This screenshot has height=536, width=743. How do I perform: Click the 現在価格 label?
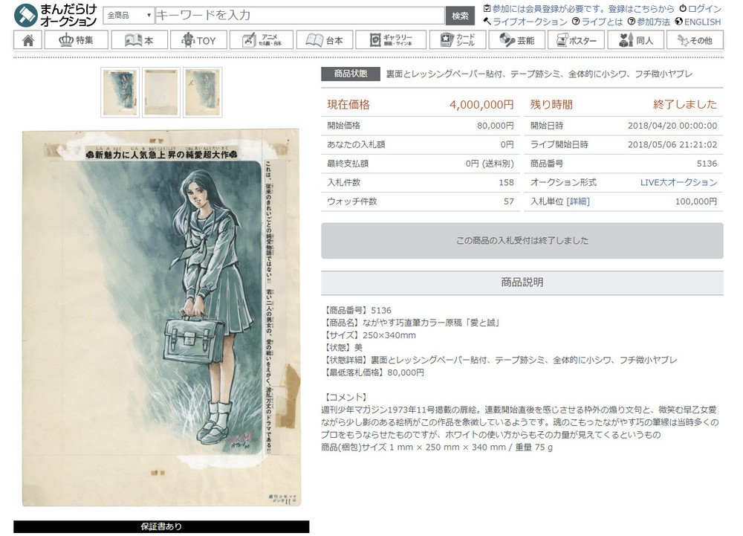(x=348, y=105)
